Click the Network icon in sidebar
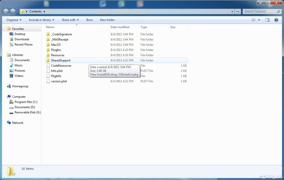Screen dimensions: 284x180 click(x=9, y=123)
